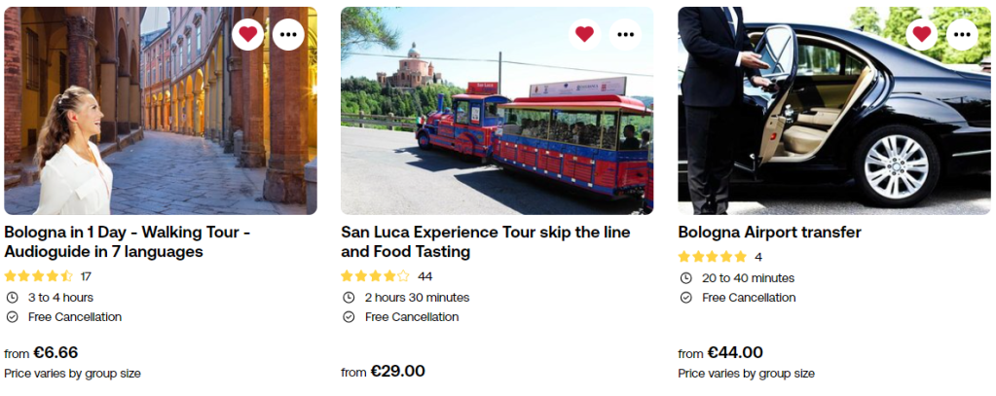996x396 pixels.
Task: Click Free Cancellation checkmark icon on San Luca Tour
Action: coord(349,317)
